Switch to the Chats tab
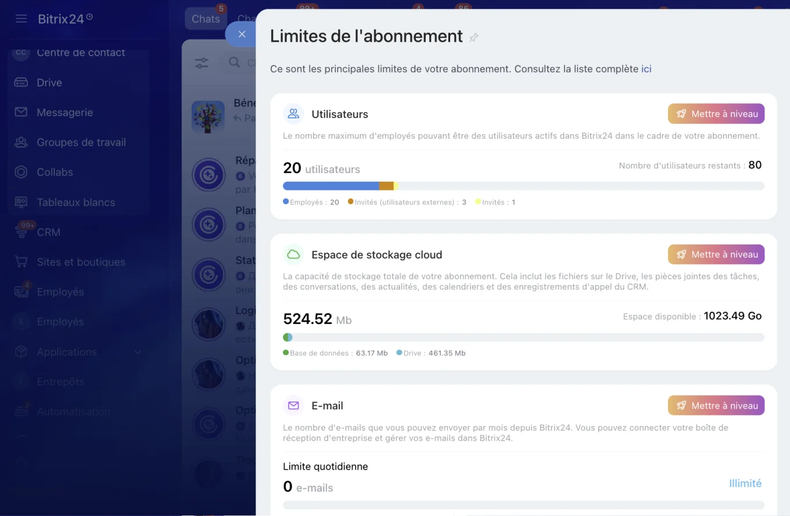 click(206, 19)
